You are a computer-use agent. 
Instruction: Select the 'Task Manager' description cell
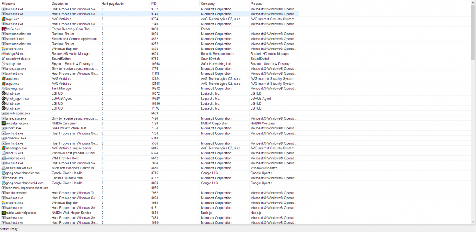tap(62, 89)
